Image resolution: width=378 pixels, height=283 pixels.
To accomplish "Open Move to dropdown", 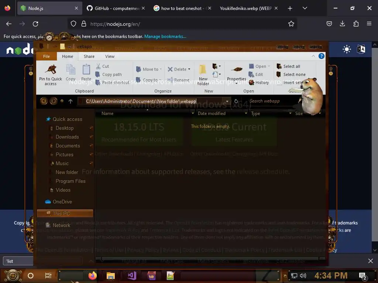I will point(149,69).
